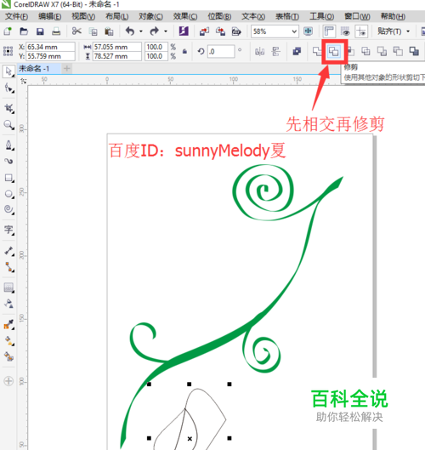Select the Color Eyedropper tool

(x=8, y=324)
